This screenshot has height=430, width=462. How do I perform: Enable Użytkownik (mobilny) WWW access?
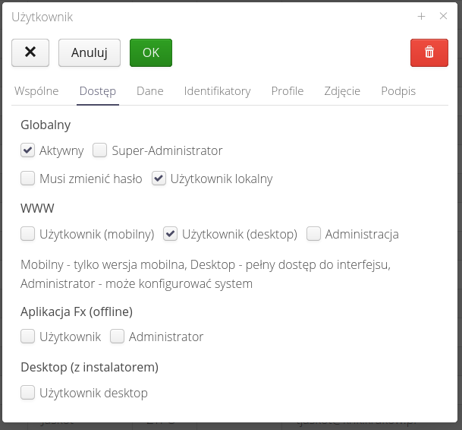[x=28, y=234]
